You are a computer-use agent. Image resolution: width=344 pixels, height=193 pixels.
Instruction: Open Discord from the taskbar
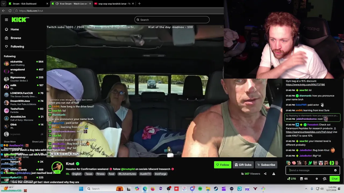click(x=192, y=189)
